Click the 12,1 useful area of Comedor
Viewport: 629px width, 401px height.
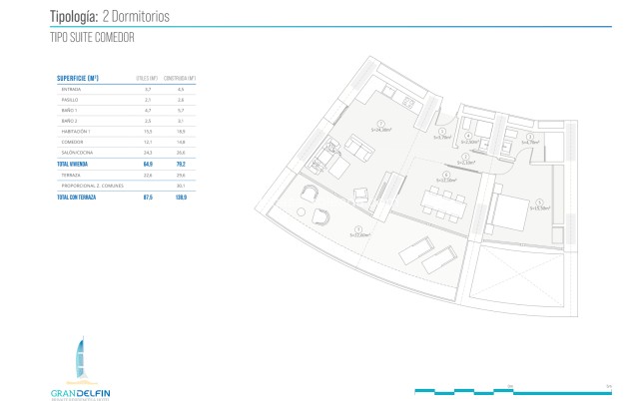[148, 142]
